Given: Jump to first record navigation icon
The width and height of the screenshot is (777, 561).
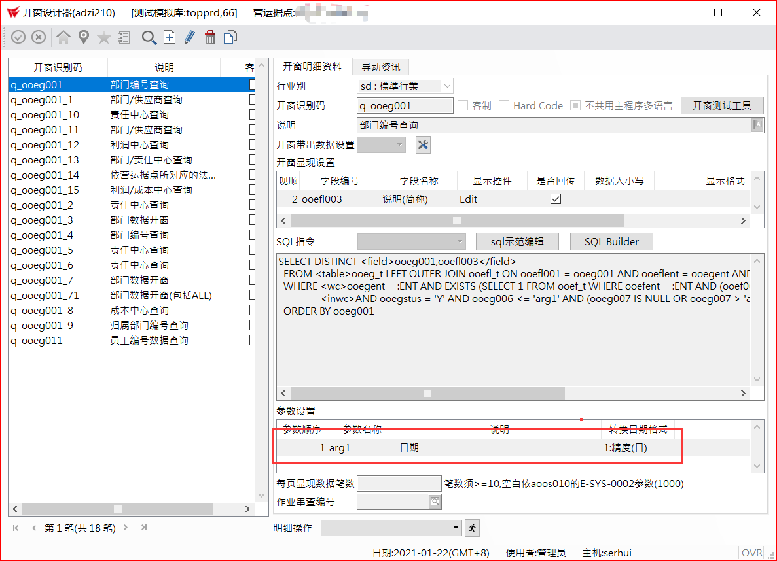Looking at the screenshot, I should 16,528.
